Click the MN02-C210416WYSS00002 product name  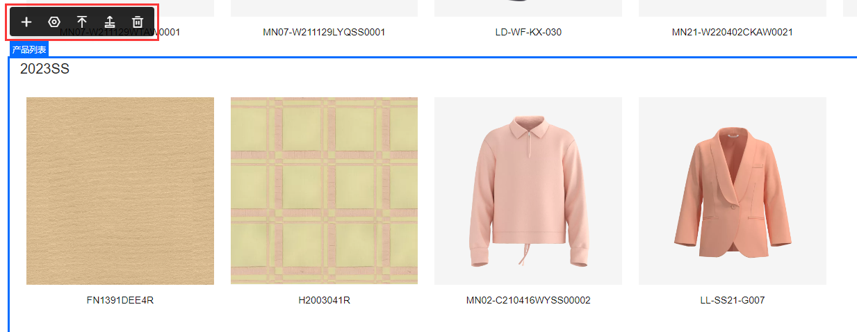click(528, 300)
